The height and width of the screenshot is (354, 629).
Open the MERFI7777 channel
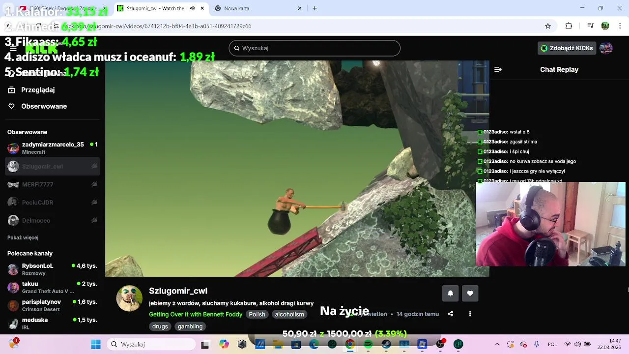[53, 184]
